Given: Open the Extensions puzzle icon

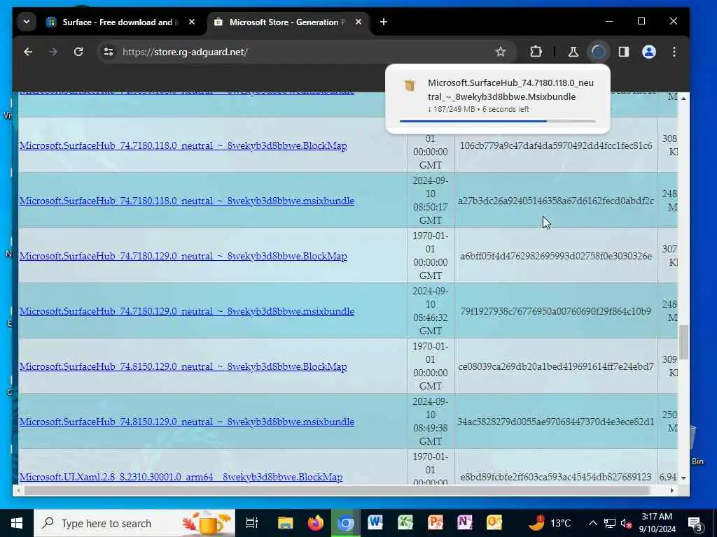Looking at the screenshot, I should (536, 52).
